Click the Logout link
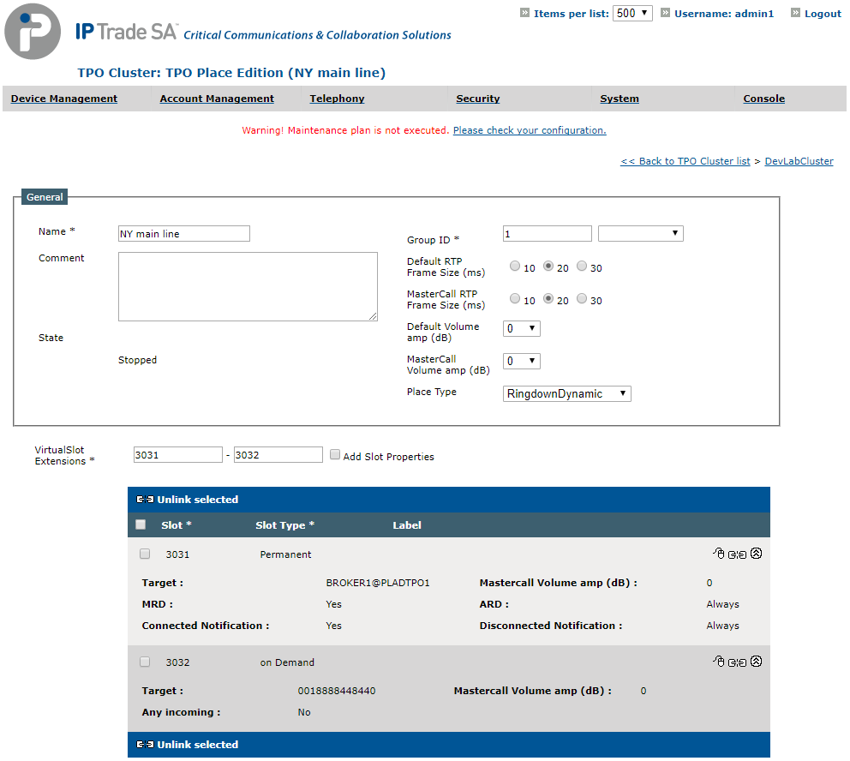850x761 pixels. (x=823, y=14)
